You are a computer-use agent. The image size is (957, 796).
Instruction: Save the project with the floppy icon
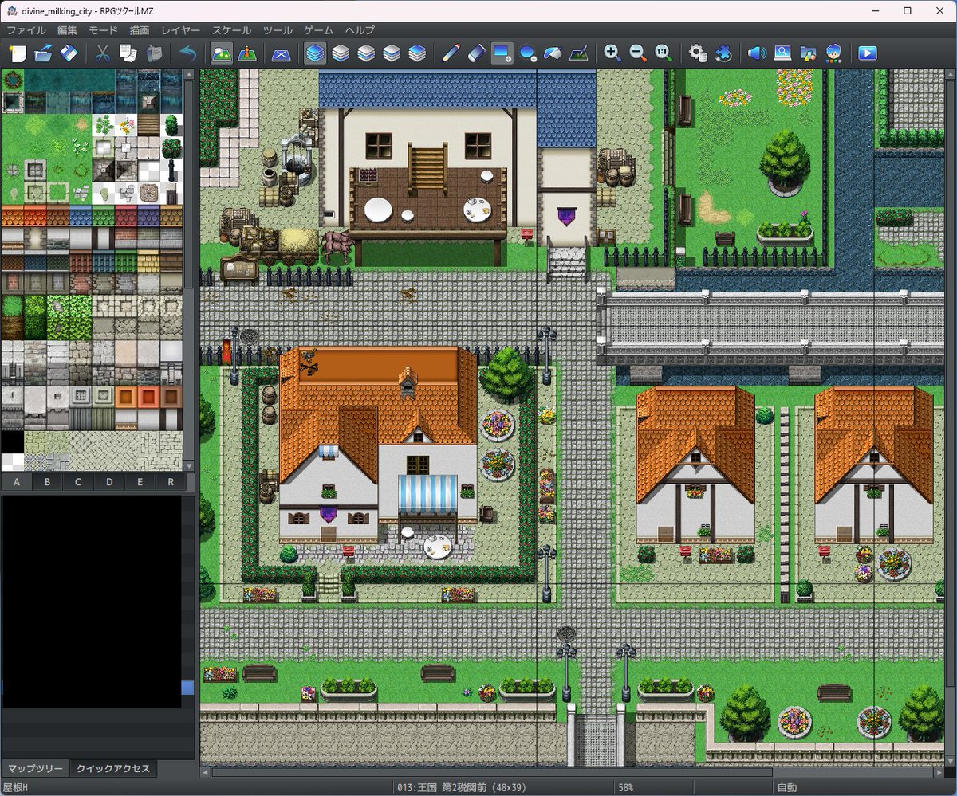69,53
